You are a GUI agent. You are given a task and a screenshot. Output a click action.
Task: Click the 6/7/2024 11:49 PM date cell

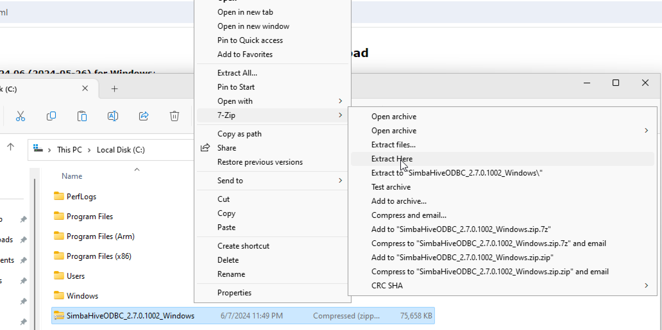pos(251,316)
